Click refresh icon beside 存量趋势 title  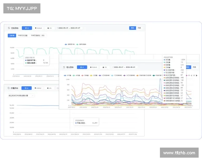[8, 88]
